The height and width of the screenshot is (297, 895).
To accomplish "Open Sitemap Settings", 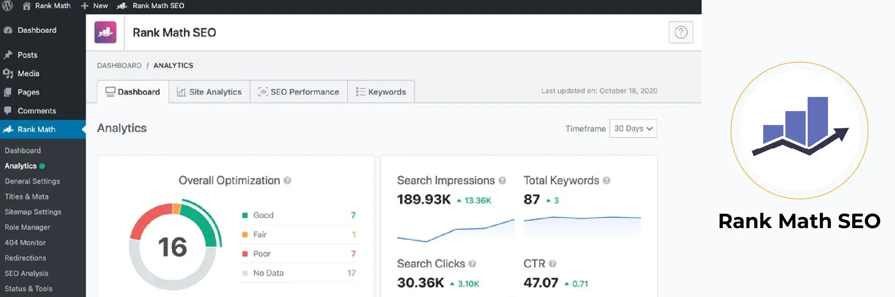I will click(x=33, y=212).
